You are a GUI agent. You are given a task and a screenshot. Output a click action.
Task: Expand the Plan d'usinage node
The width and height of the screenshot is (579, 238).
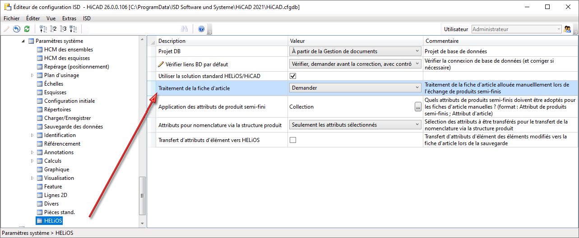(x=32, y=75)
